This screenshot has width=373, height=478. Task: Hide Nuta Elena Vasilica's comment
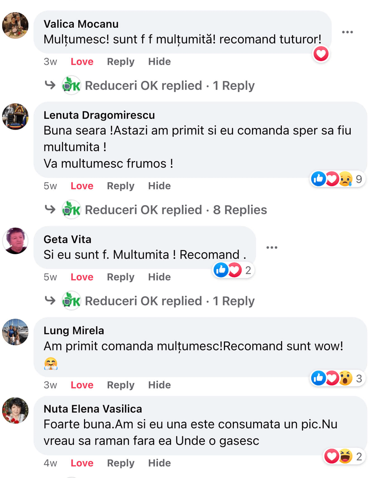(159, 463)
